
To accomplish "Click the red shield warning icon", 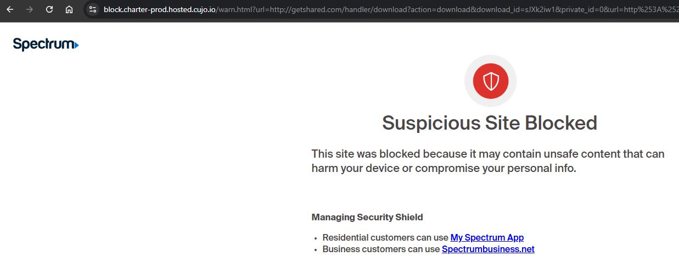I will (491, 81).
